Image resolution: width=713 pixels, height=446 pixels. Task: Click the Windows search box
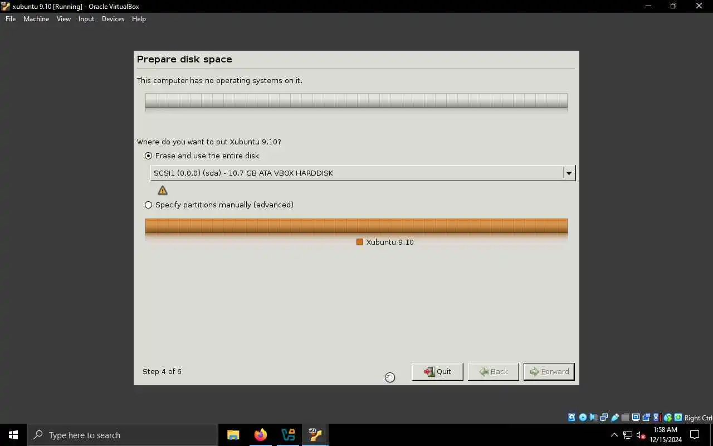click(x=123, y=435)
